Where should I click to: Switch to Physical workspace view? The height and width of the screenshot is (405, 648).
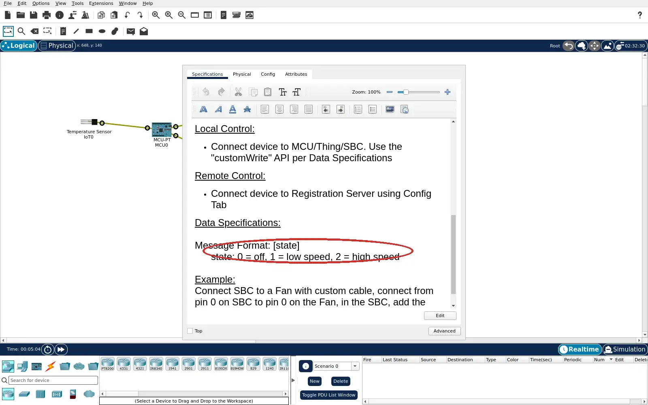click(x=57, y=45)
